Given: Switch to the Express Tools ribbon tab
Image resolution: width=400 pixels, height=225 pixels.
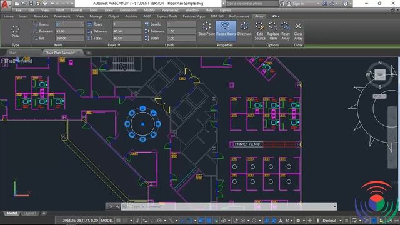Looking at the screenshot, I should coord(167,16).
